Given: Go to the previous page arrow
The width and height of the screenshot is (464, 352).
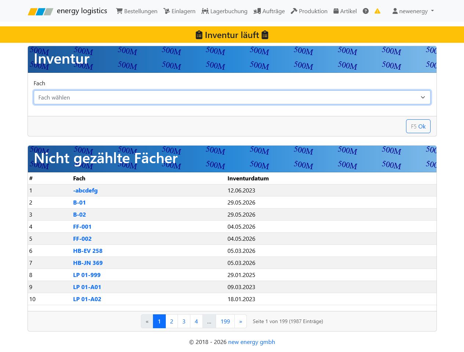Looking at the screenshot, I should click(147, 321).
